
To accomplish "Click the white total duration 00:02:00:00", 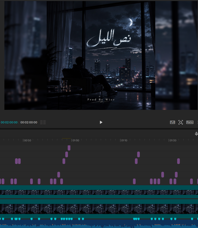I will pos(29,123).
